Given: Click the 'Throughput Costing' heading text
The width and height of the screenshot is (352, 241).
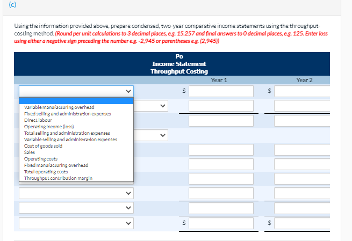Looking at the screenshot, I should click(x=179, y=71).
